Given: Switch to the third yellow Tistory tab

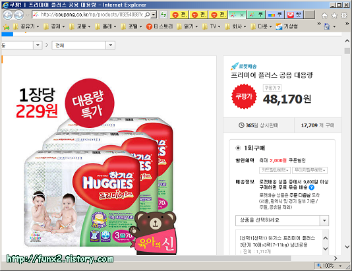Looking at the screenshot, I should (218, 15).
